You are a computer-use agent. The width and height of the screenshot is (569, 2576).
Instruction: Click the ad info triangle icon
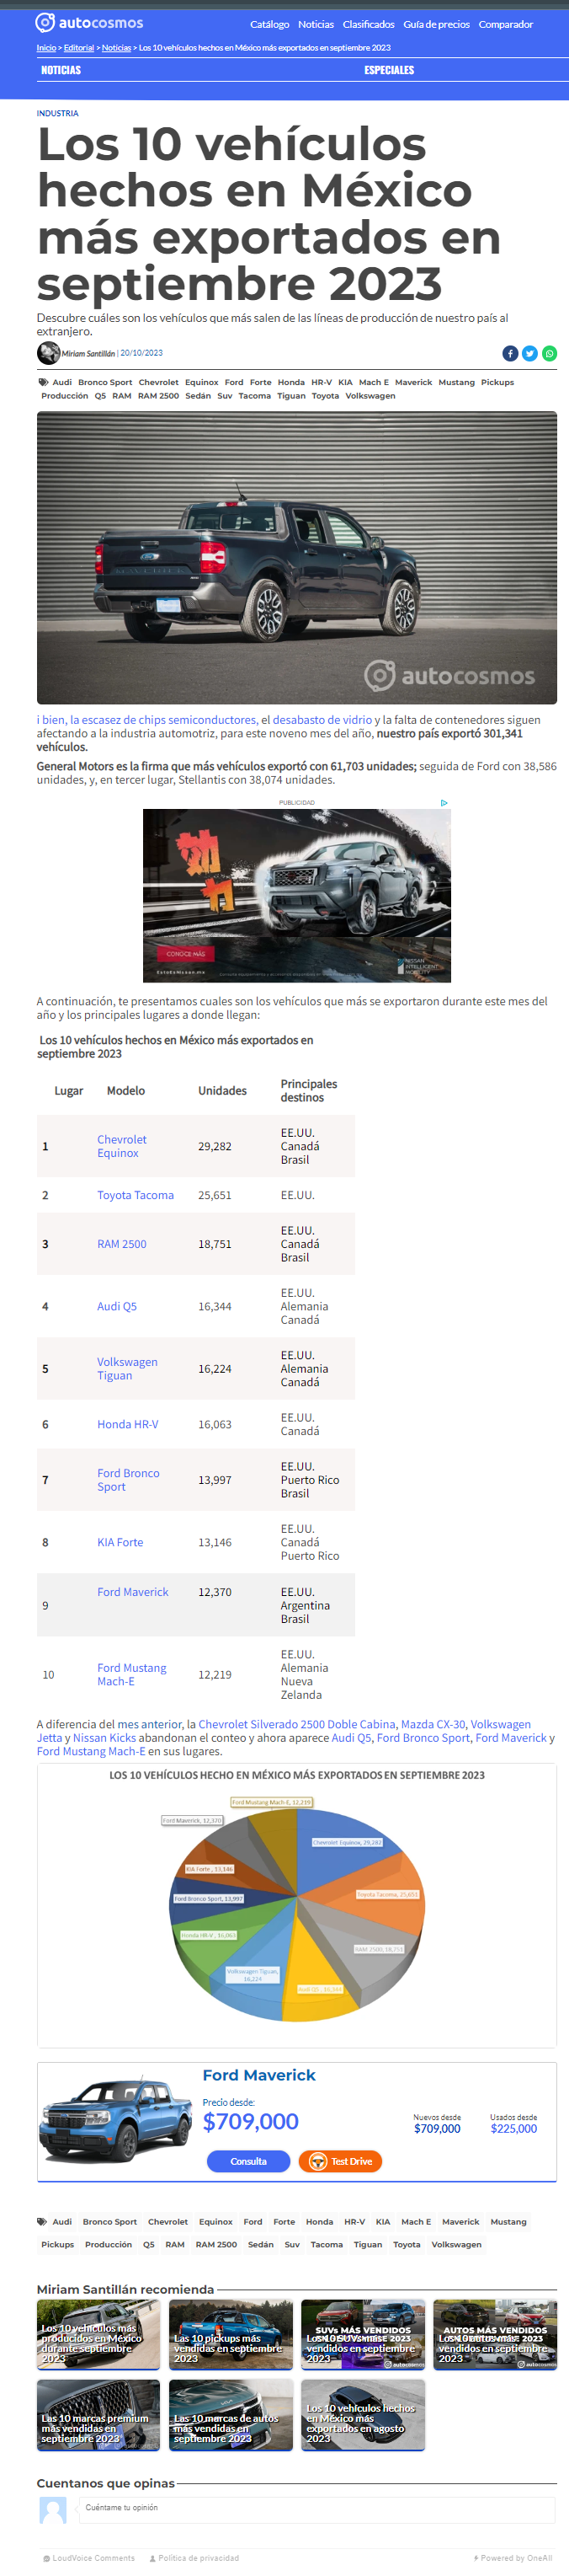click(x=444, y=802)
